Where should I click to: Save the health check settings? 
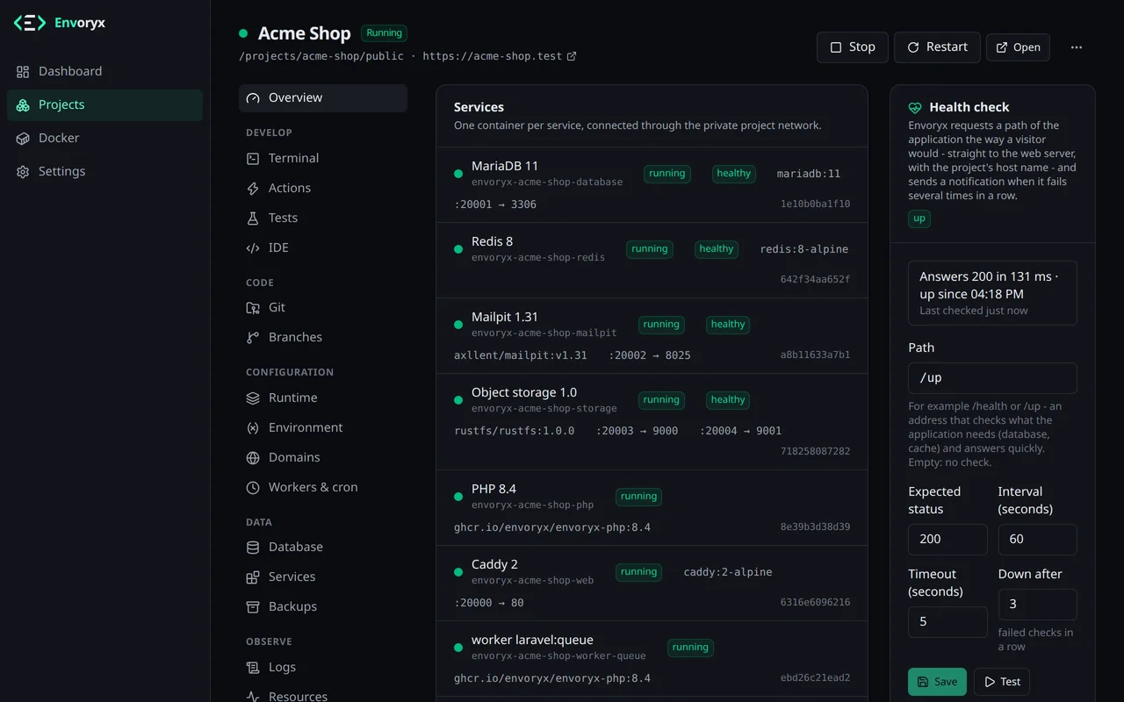[937, 682]
